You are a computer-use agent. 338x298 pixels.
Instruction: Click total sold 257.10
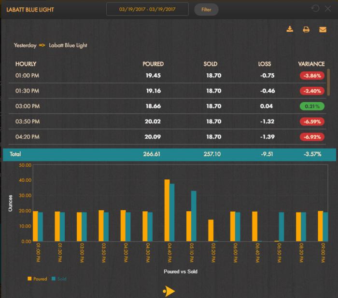(x=212, y=154)
